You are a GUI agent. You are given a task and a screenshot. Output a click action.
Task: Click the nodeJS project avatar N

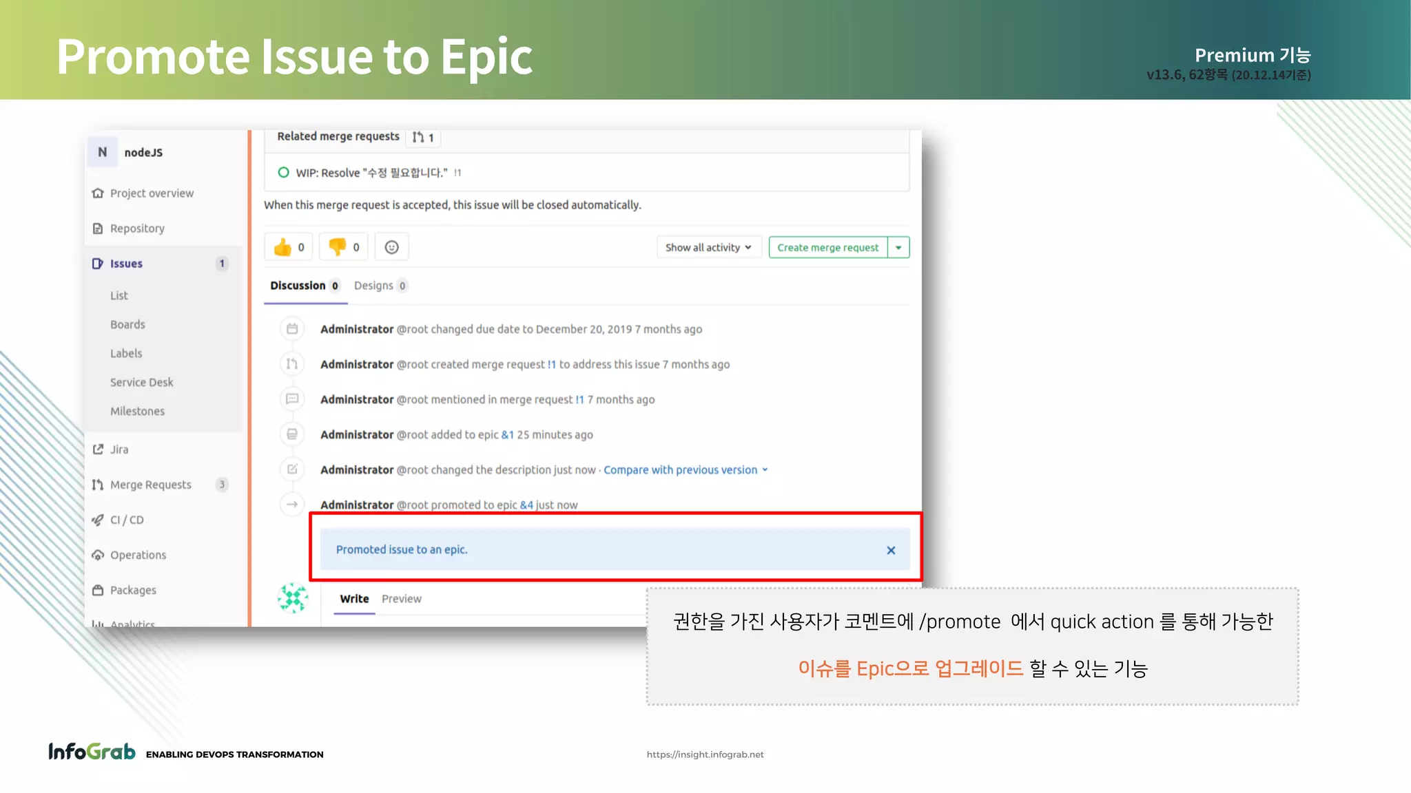(102, 152)
